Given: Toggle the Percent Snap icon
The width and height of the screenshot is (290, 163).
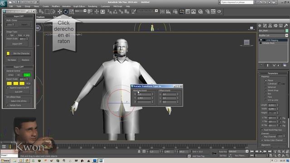Looking at the screenshot, I should pos(121,12).
